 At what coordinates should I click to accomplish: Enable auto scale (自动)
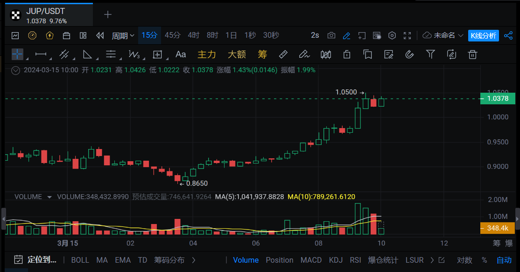point(504,260)
